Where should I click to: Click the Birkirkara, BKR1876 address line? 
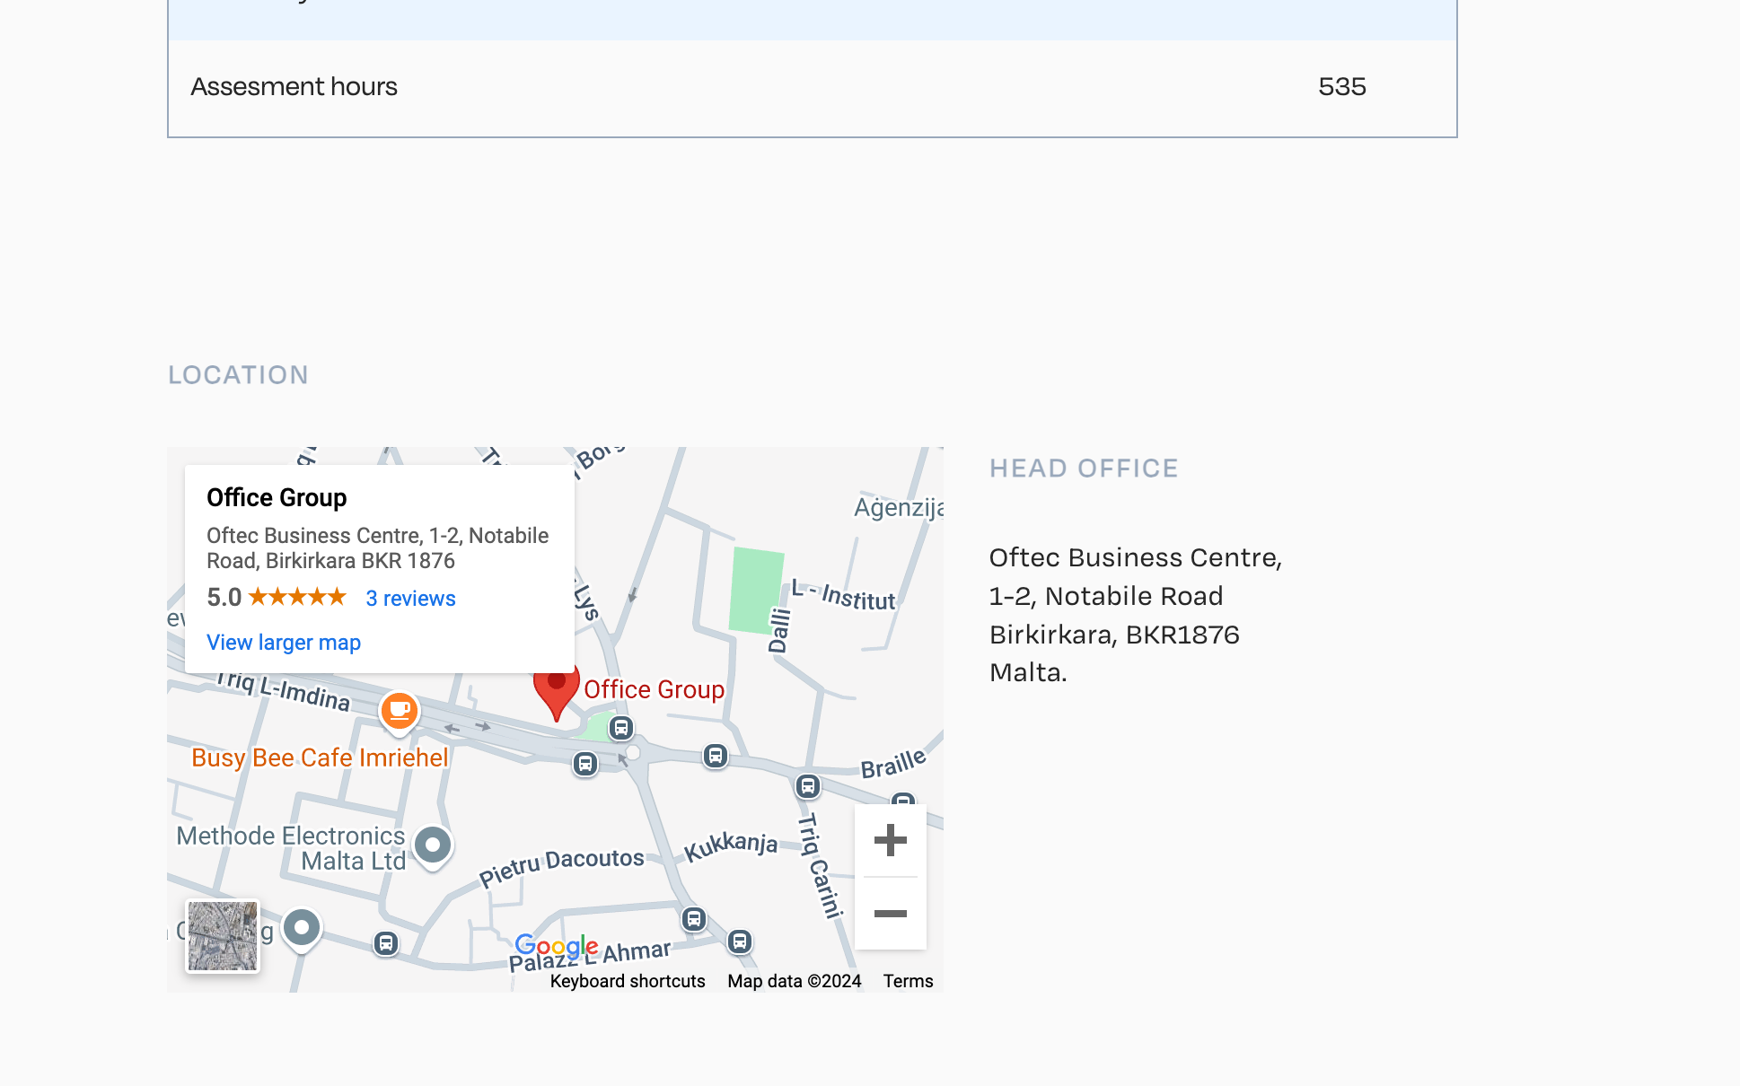pos(1114,635)
